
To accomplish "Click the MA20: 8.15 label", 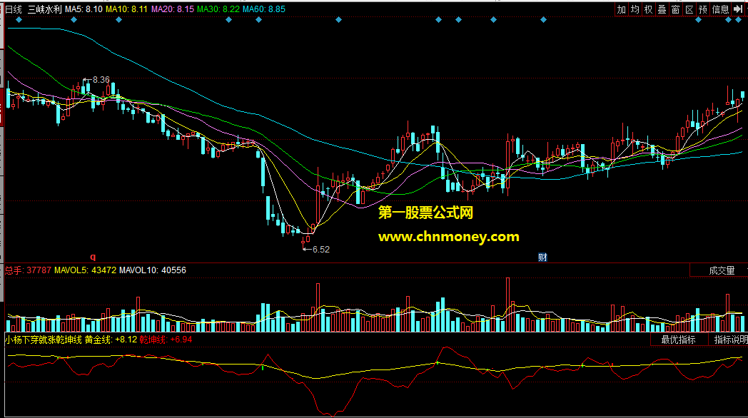I will [x=172, y=9].
